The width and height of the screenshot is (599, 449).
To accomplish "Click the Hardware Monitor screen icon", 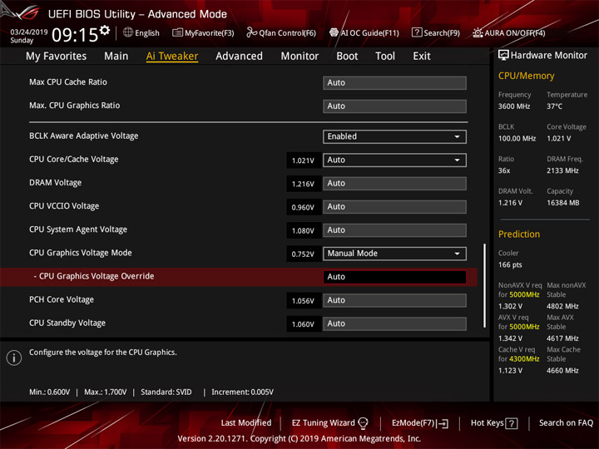I will [503, 56].
